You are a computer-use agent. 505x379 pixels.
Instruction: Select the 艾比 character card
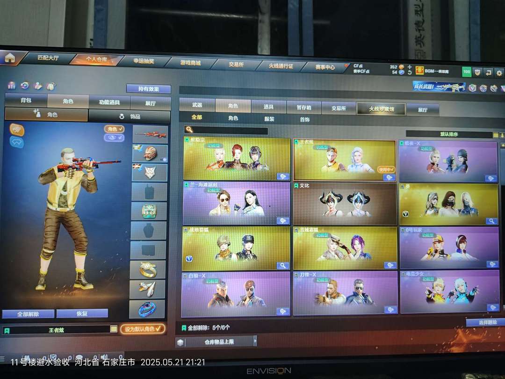(x=345, y=204)
